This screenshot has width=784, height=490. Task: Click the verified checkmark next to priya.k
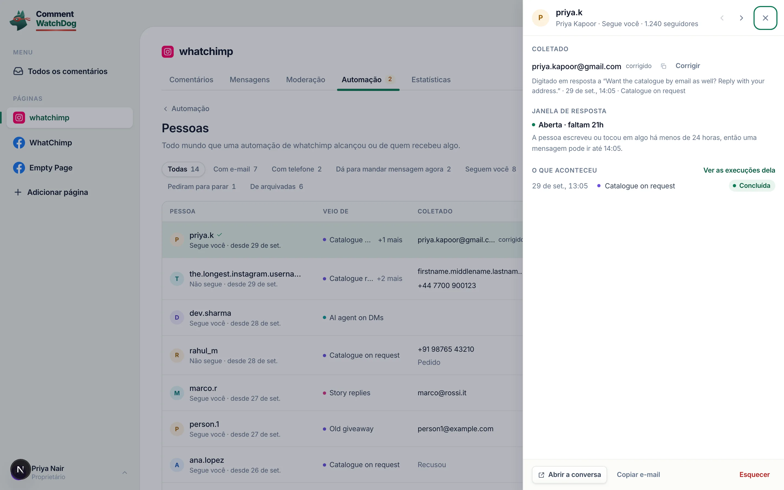coord(220,235)
